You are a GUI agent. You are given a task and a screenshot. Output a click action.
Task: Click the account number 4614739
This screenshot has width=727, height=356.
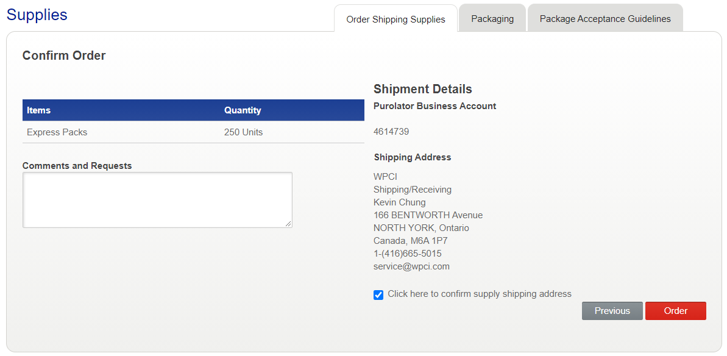pos(391,132)
